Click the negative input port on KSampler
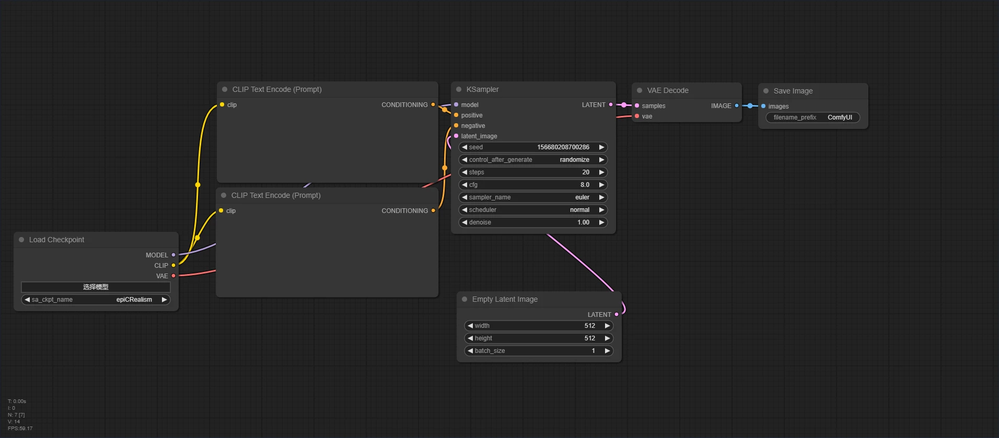The width and height of the screenshot is (999, 438). [x=456, y=126]
